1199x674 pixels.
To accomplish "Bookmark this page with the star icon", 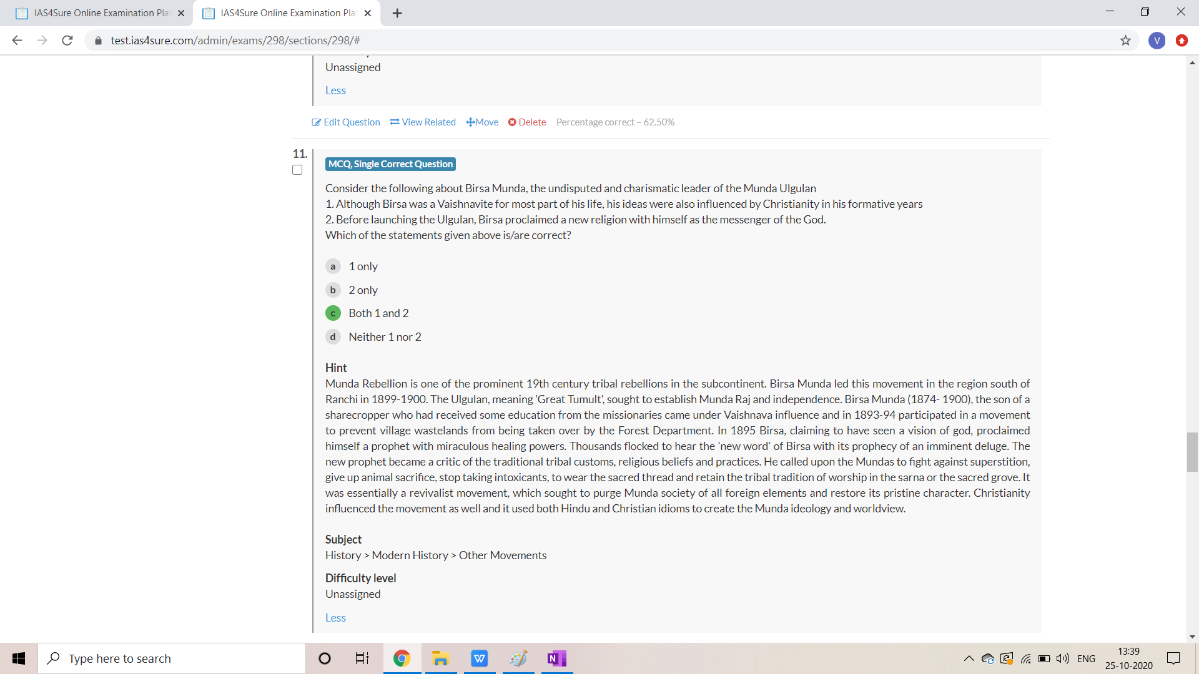I will pos(1125,41).
